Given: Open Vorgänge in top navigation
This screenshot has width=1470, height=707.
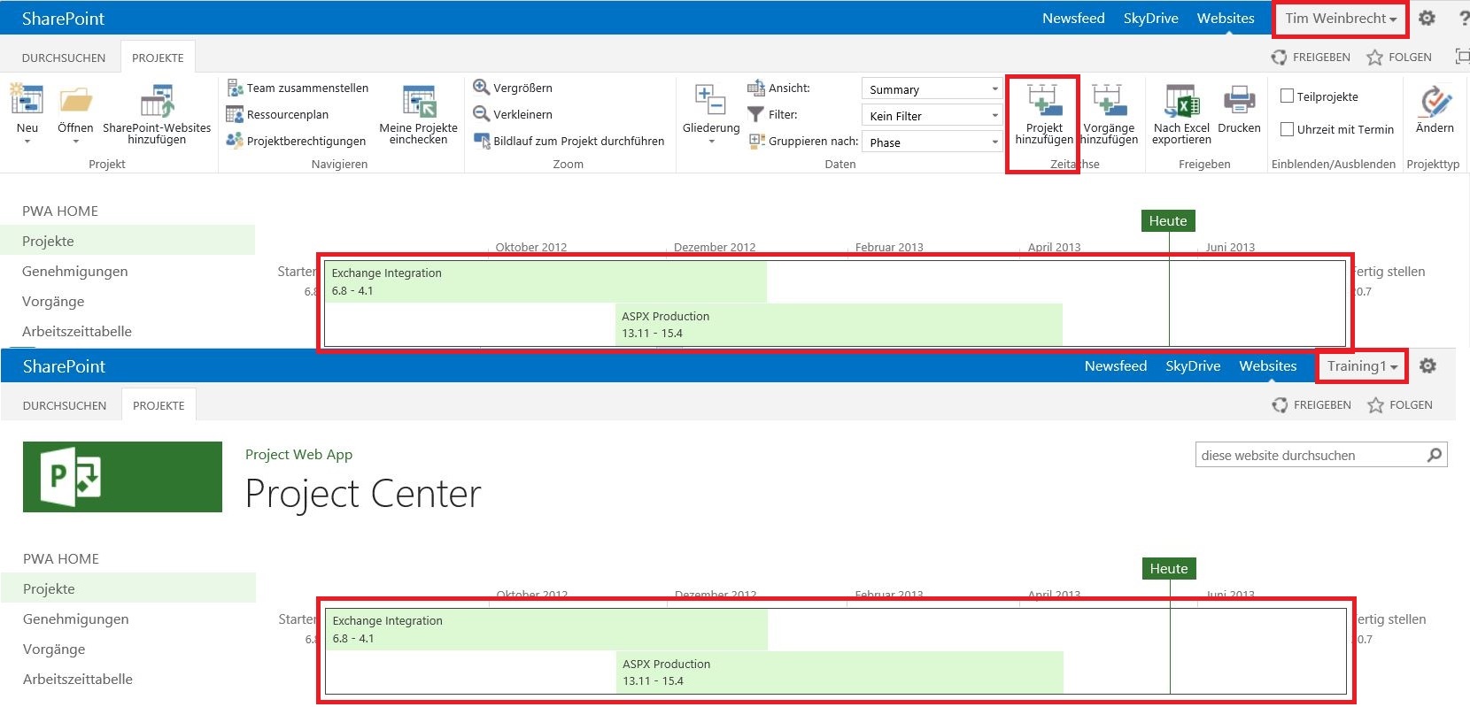Looking at the screenshot, I should (x=53, y=301).
